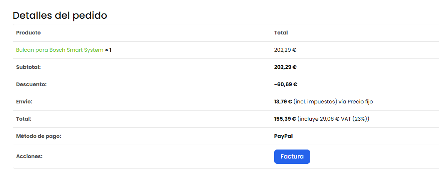Click the blue Factura button
The height and width of the screenshot is (175, 439).
pos(292,157)
